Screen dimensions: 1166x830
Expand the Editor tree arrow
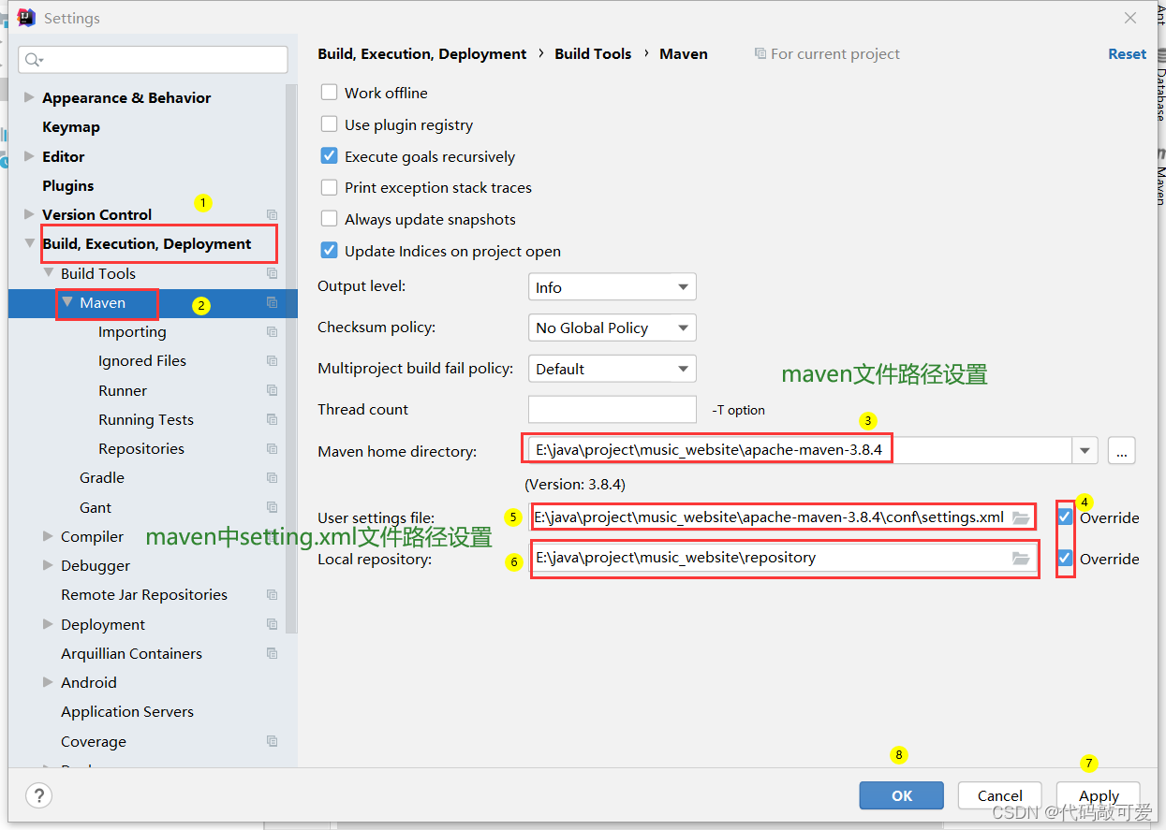pyautogui.click(x=29, y=156)
